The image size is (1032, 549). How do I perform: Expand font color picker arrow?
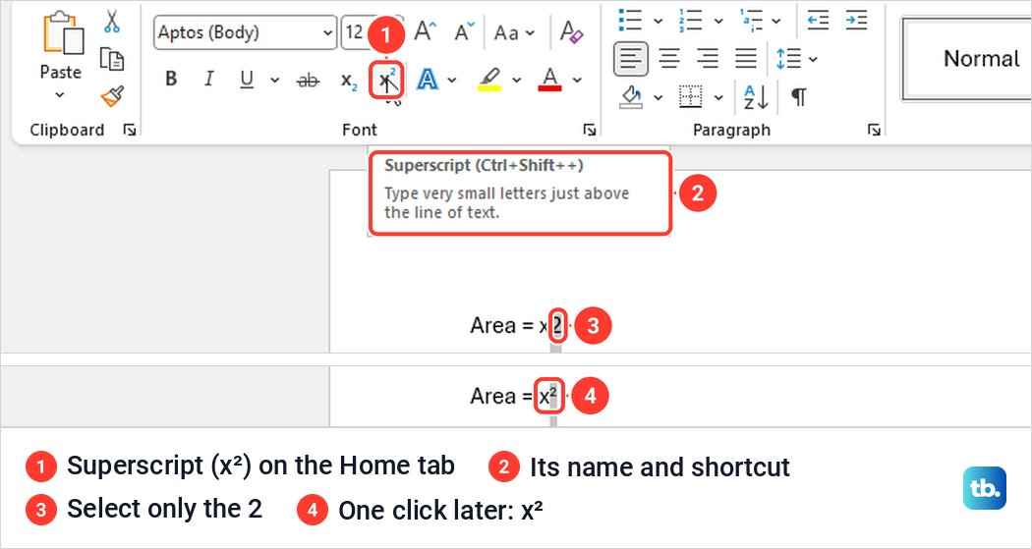577,81
